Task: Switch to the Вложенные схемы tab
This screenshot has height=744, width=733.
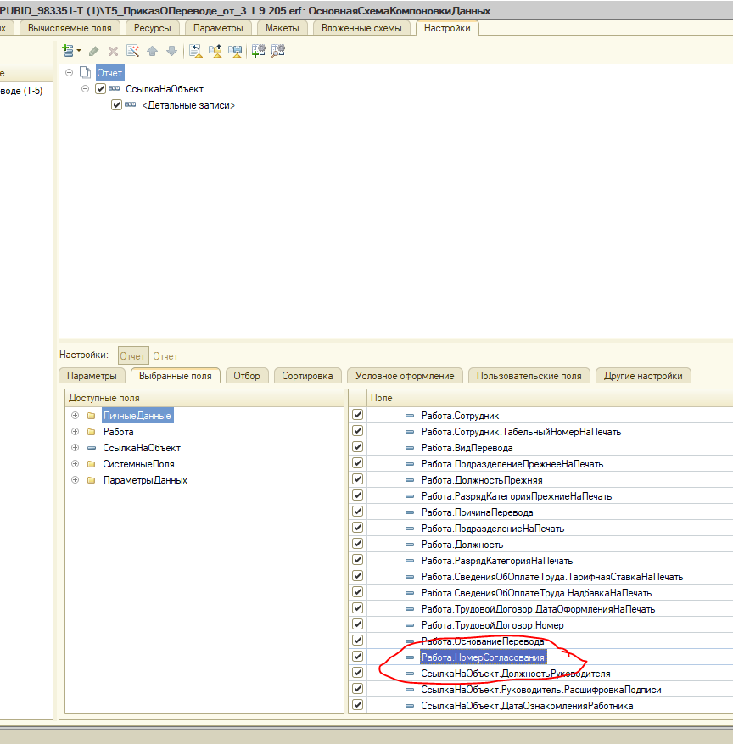Action: click(x=361, y=28)
